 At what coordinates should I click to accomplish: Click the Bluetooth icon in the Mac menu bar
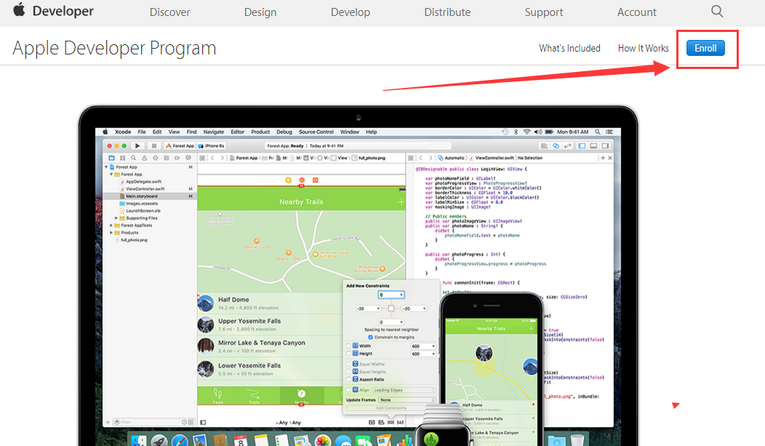coord(516,131)
